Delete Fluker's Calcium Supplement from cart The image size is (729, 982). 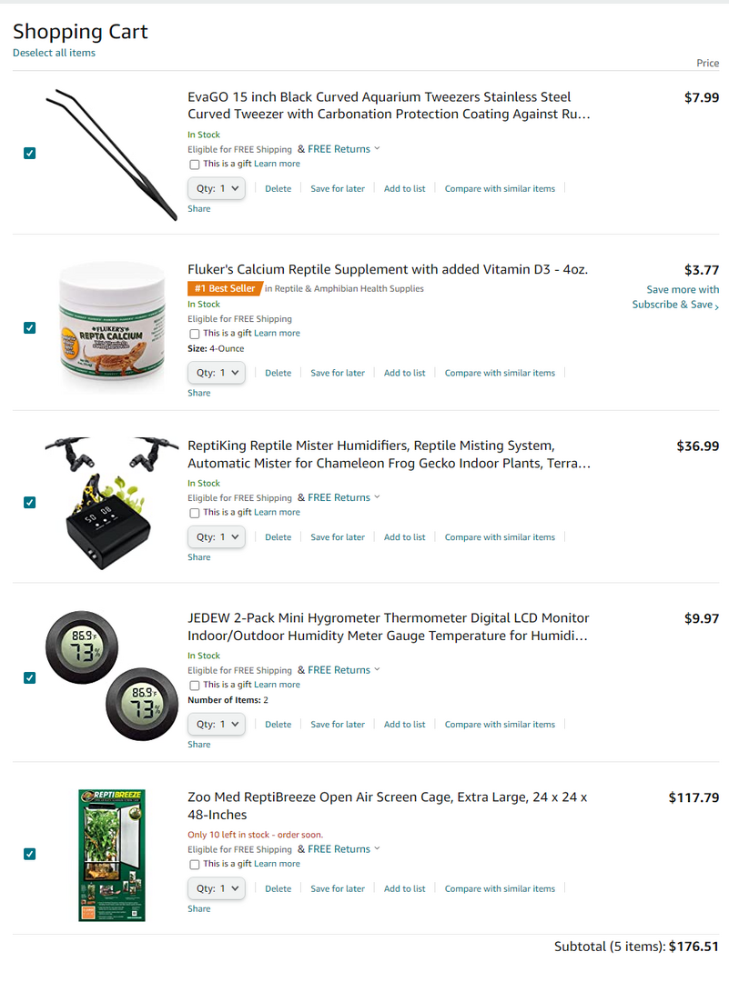click(278, 373)
